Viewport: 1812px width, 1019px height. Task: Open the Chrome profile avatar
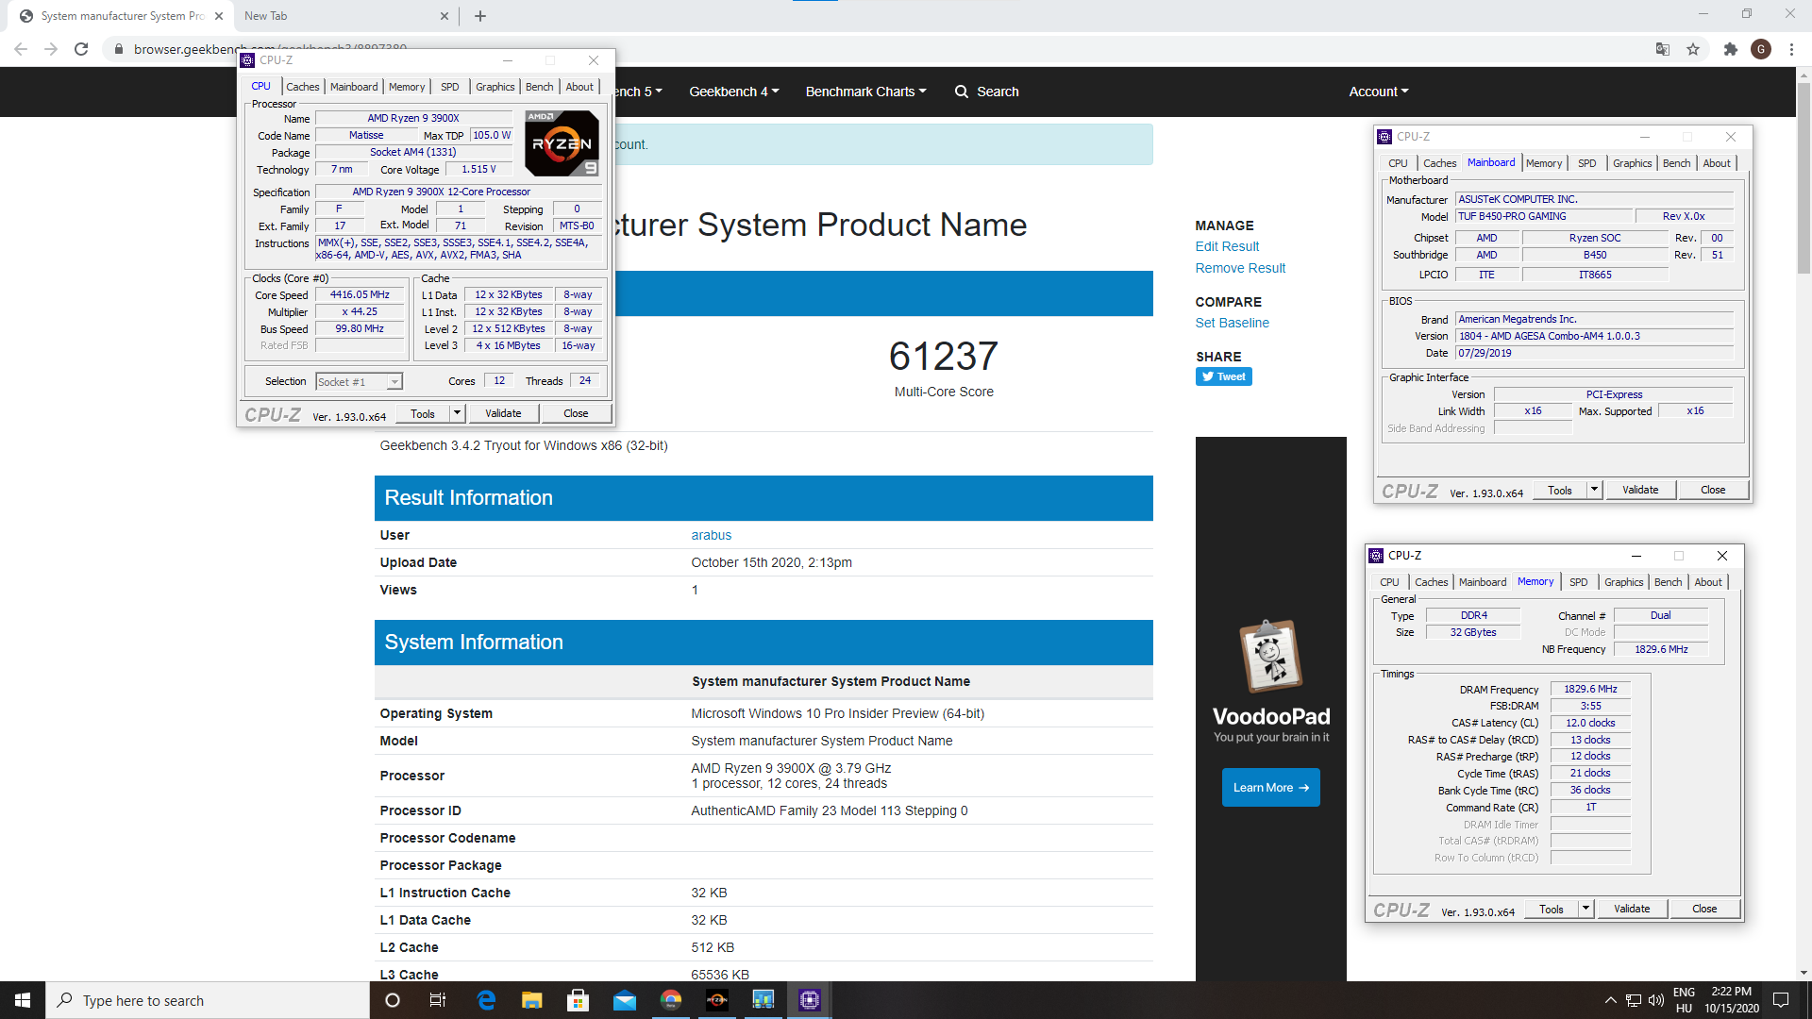[x=1761, y=49]
